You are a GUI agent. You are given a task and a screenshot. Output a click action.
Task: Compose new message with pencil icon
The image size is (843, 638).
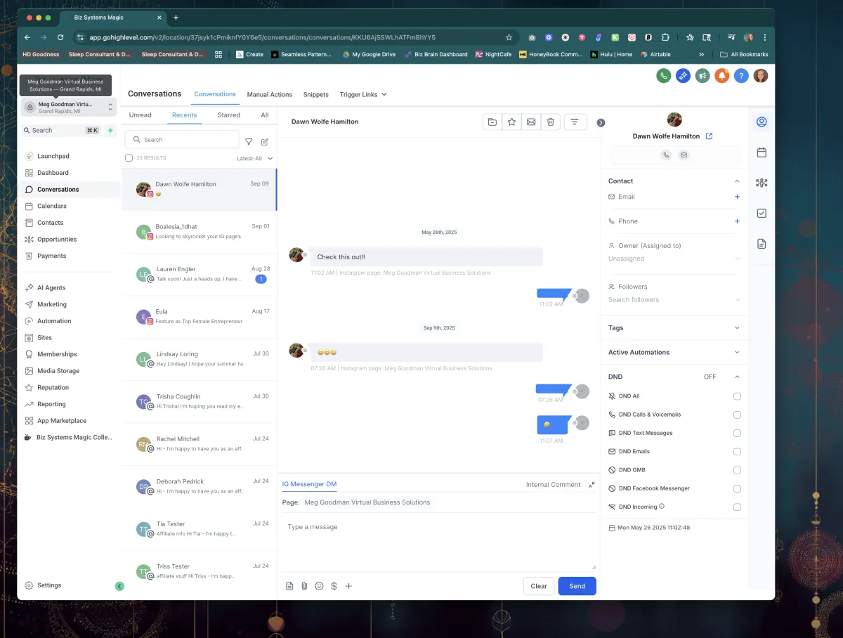265,141
